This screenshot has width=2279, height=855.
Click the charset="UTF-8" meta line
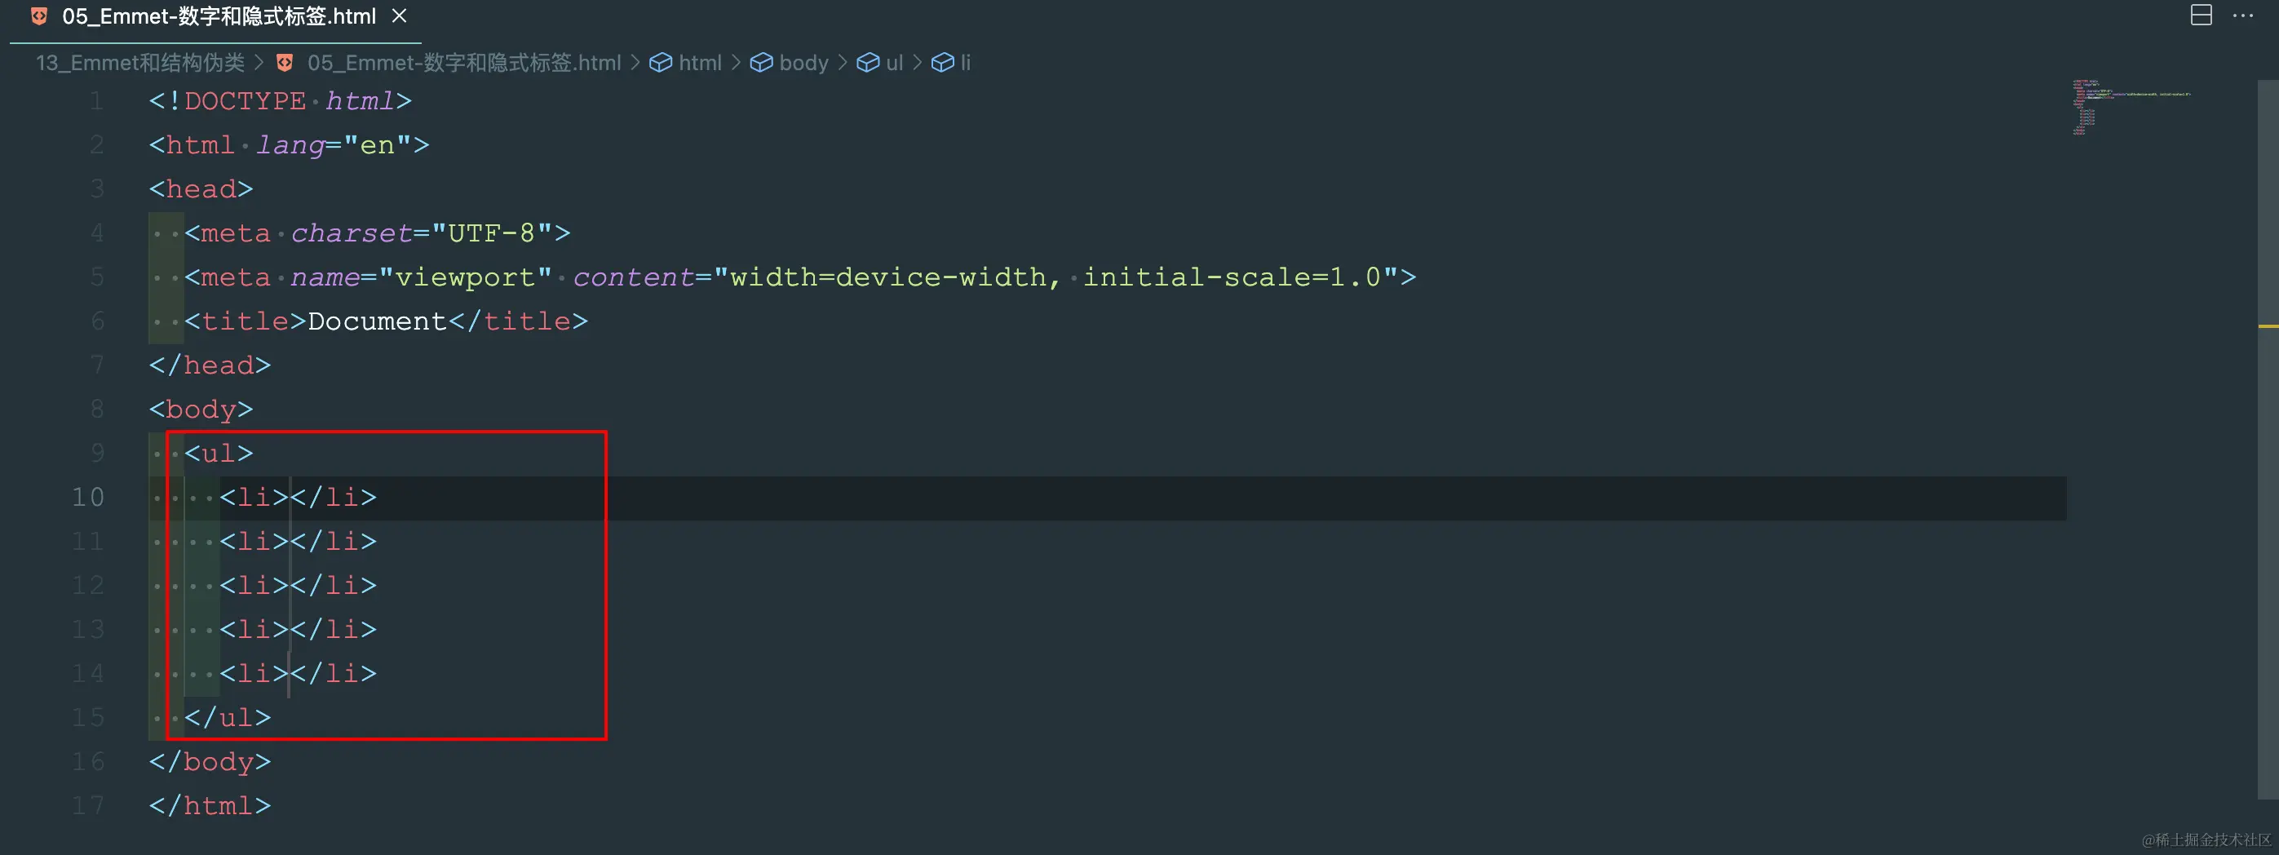(378, 233)
